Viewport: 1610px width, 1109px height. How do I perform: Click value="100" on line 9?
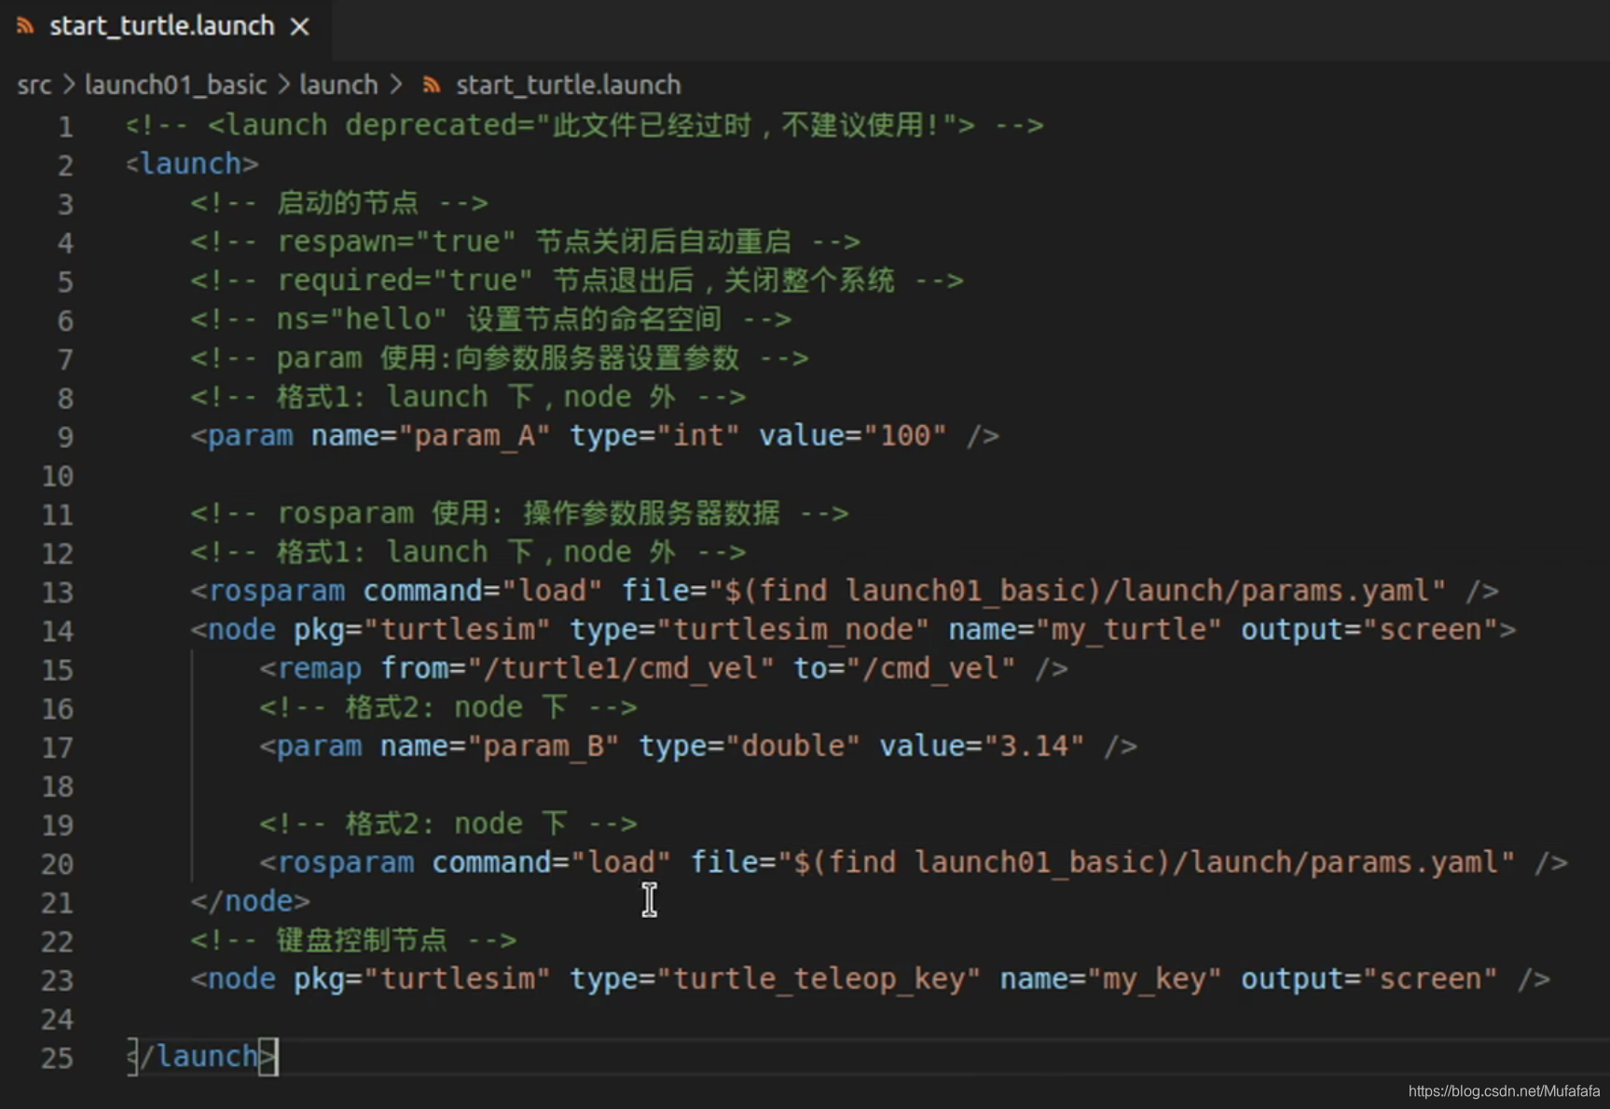tap(852, 435)
